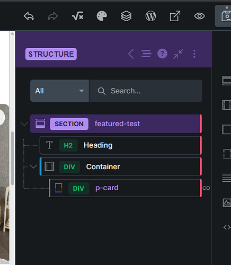Select the p-card div item
This screenshot has width=231, height=265.
(x=125, y=188)
